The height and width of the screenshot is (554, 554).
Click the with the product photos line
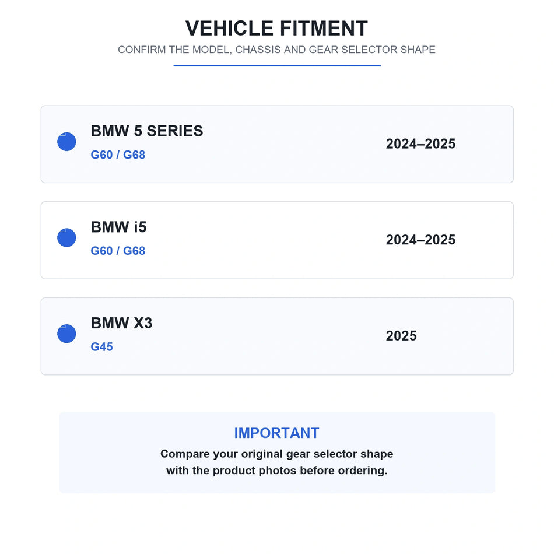[276, 470]
